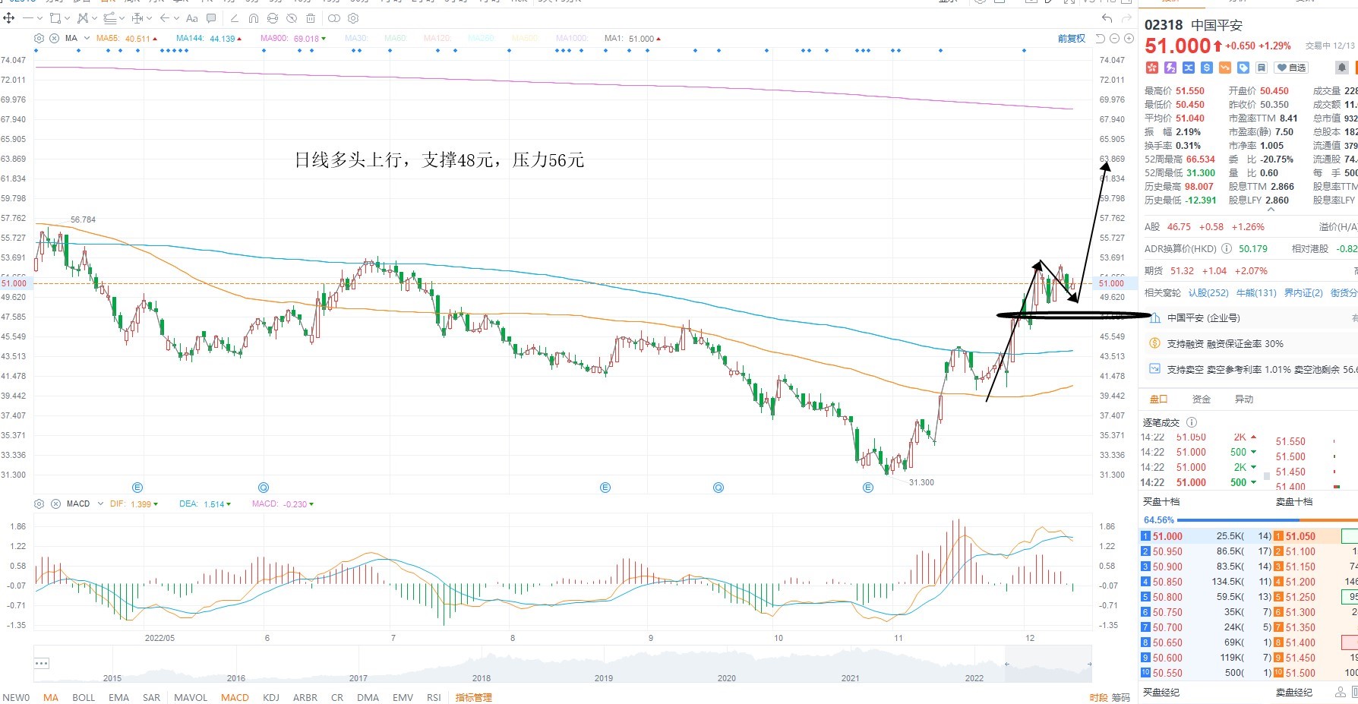Select the crosshair move tool
The image size is (1358, 704).
point(9,17)
